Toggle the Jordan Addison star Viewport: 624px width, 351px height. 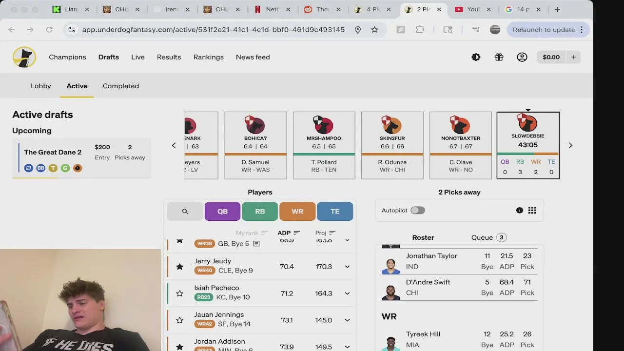pyautogui.click(x=180, y=347)
